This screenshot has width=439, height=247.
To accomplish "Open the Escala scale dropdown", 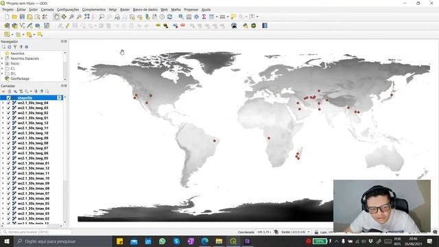I will (x=309, y=232).
